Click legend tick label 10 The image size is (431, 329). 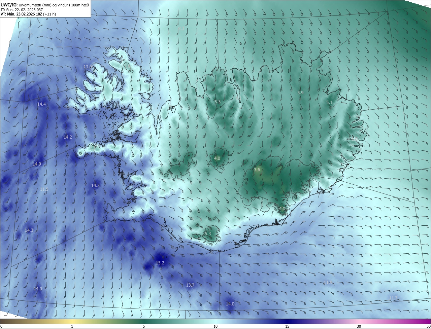click(215, 326)
